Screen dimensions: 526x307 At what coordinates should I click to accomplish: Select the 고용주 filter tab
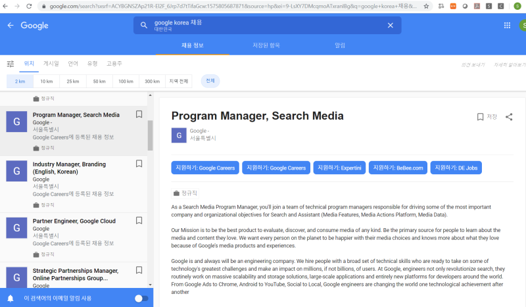114,64
